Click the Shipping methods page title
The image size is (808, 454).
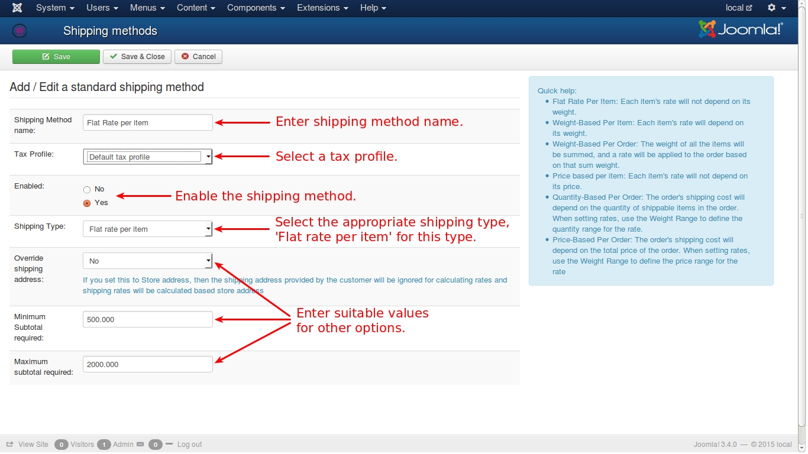111,31
